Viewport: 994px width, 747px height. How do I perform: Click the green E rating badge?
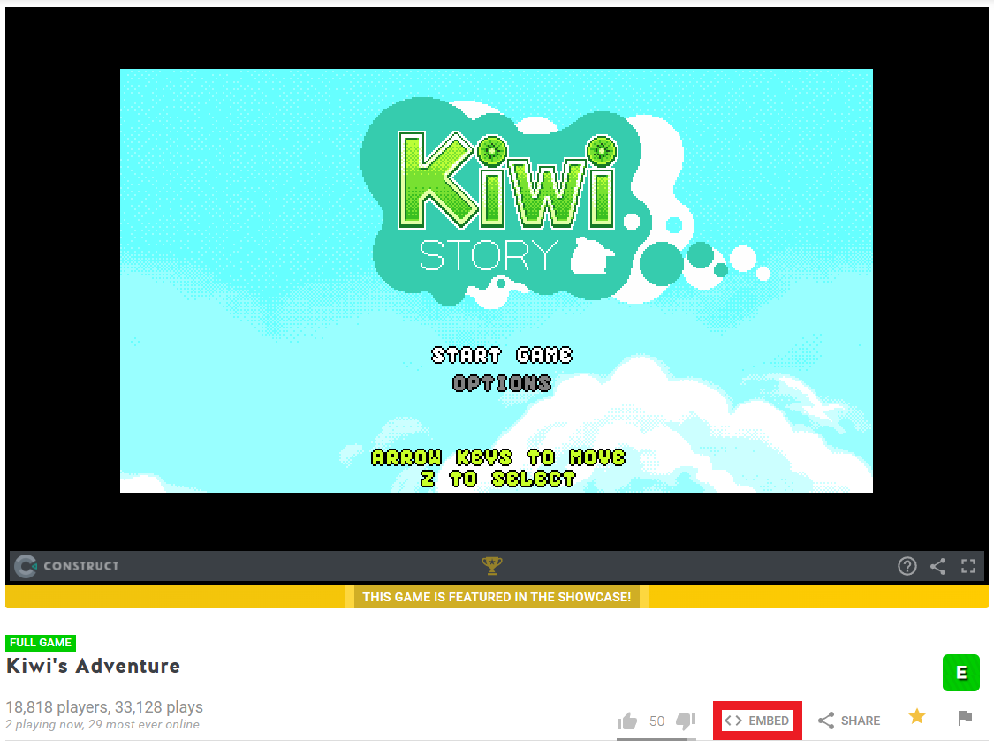point(961,674)
